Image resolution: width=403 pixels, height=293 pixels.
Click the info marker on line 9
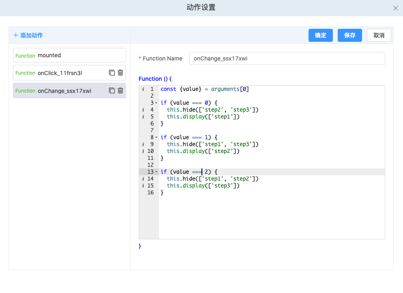coord(143,144)
